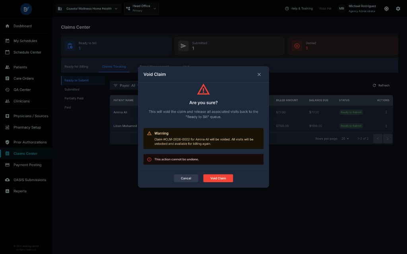Click Prior Authorizations shield icon

7,142
